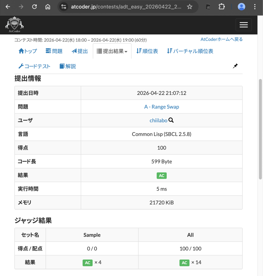Screen dimensions: 263x276
Task: Open the コードテスト tab
Action: coord(34,66)
